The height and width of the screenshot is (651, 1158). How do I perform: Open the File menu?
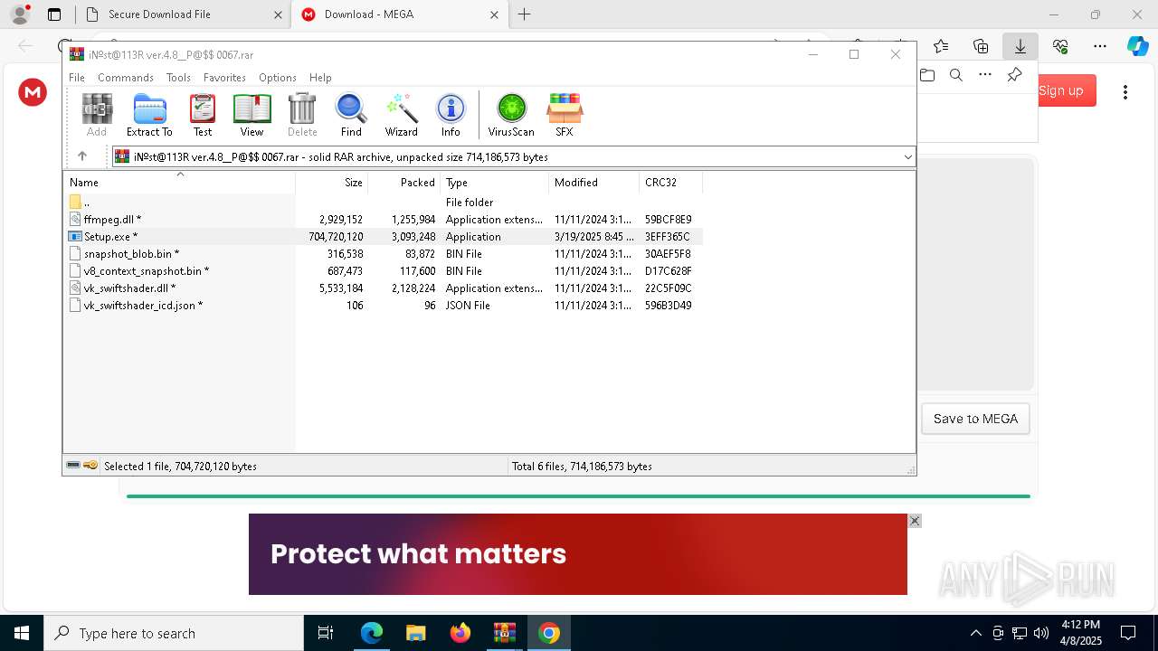click(77, 78)
